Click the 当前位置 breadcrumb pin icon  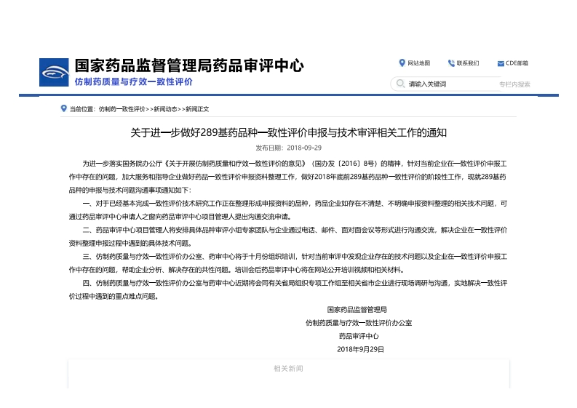(63, 108)
